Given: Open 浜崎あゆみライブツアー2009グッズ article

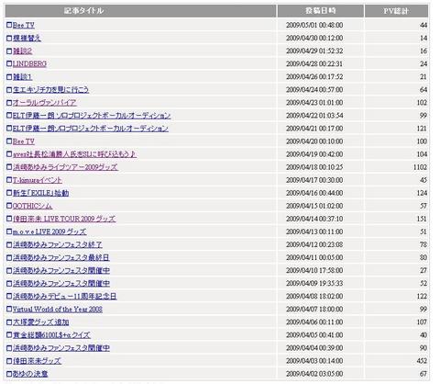Looking at the screenshot, I should [65, 167].
